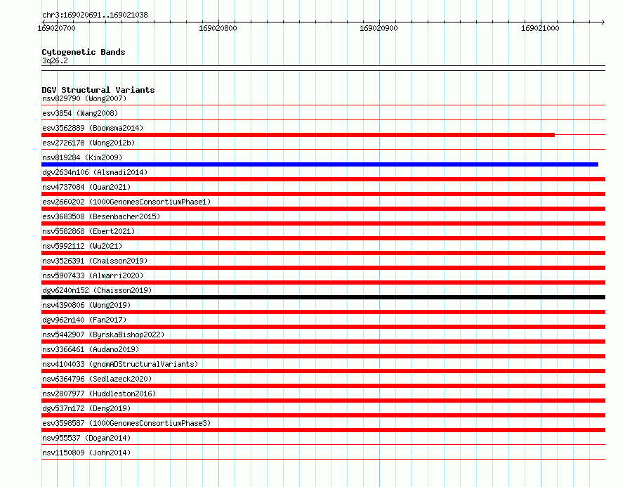Click the nsv955537 (Dogan2014) label
The width and height of the screenshot is (625, 487).
click(x=86, y=438)
